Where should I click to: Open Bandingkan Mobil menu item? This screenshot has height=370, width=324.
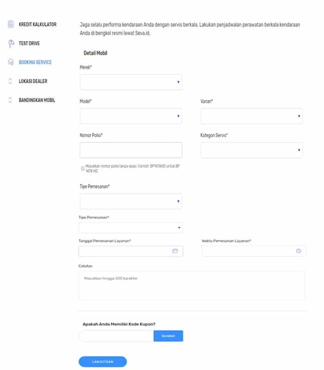point(37,100)
